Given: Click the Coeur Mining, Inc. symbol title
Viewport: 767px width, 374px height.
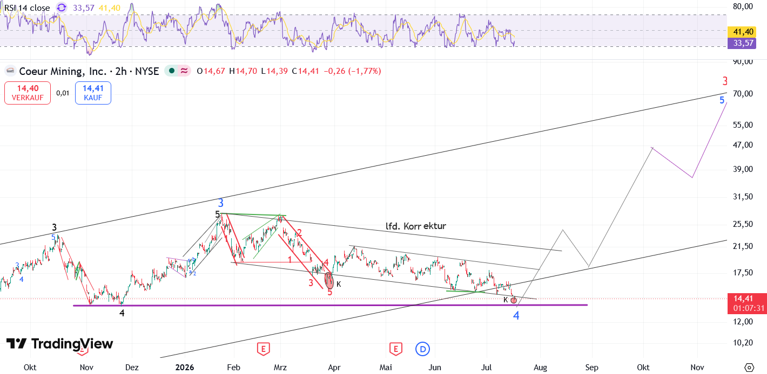Looking at the screenshot, I should (x=62, y=71).
